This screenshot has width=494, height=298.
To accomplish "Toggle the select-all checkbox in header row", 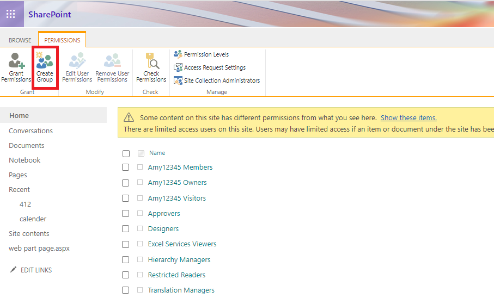I will [126, 153].
